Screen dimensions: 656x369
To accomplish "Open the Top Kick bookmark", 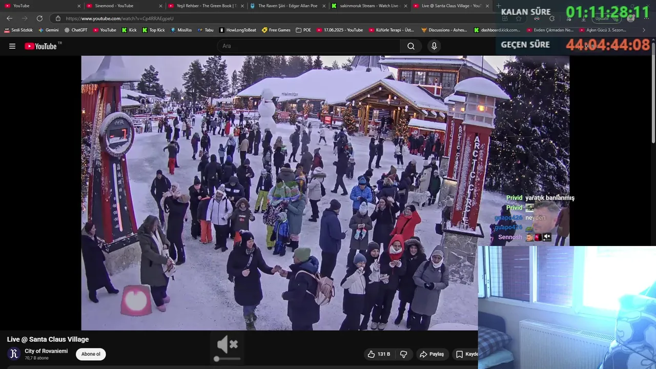I will point(153,30).
